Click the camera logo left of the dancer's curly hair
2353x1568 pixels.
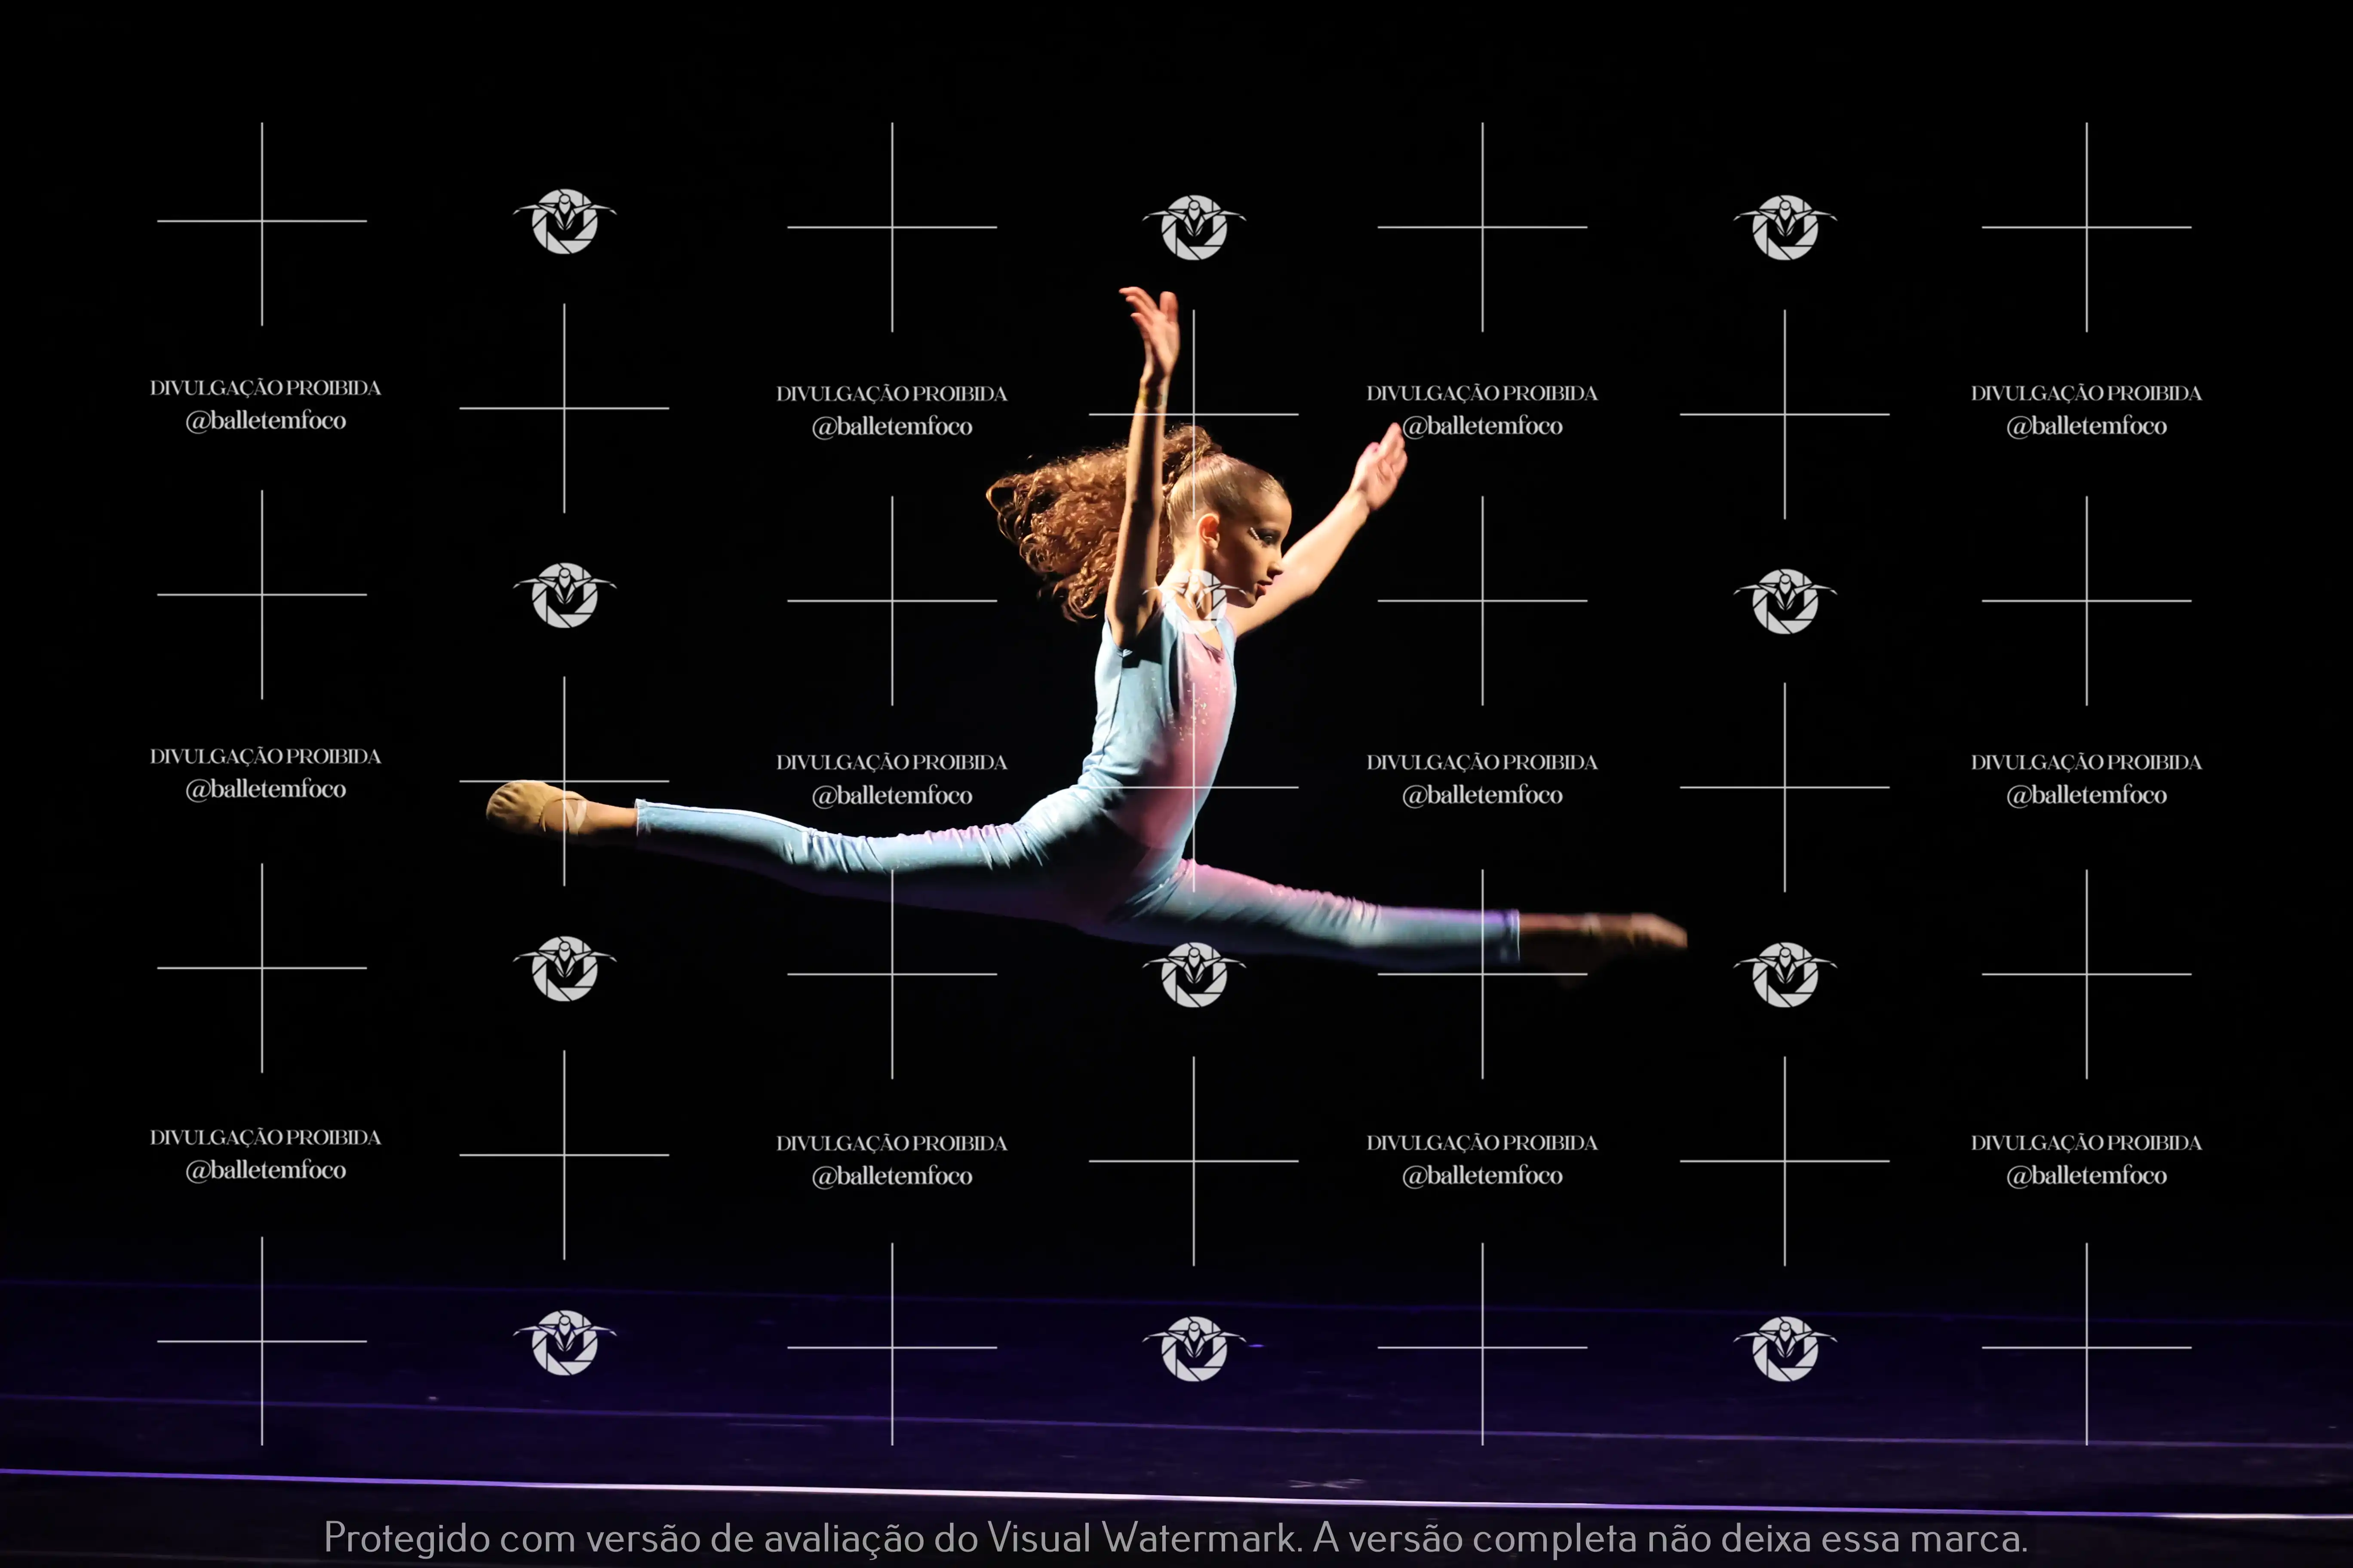tap(564, 595)
